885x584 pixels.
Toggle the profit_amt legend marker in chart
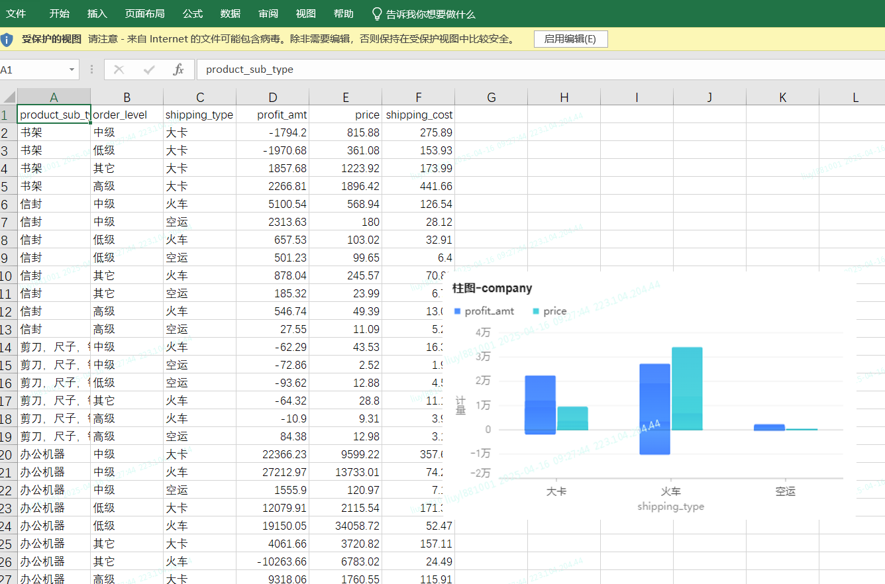457,311
